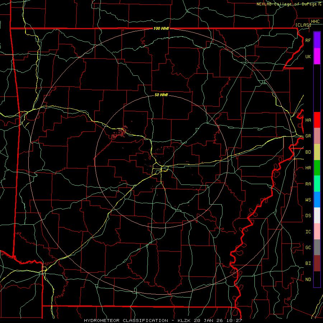Click the BD legend label
The height and width of the screenshot is (323, 323).
(308, 152)
